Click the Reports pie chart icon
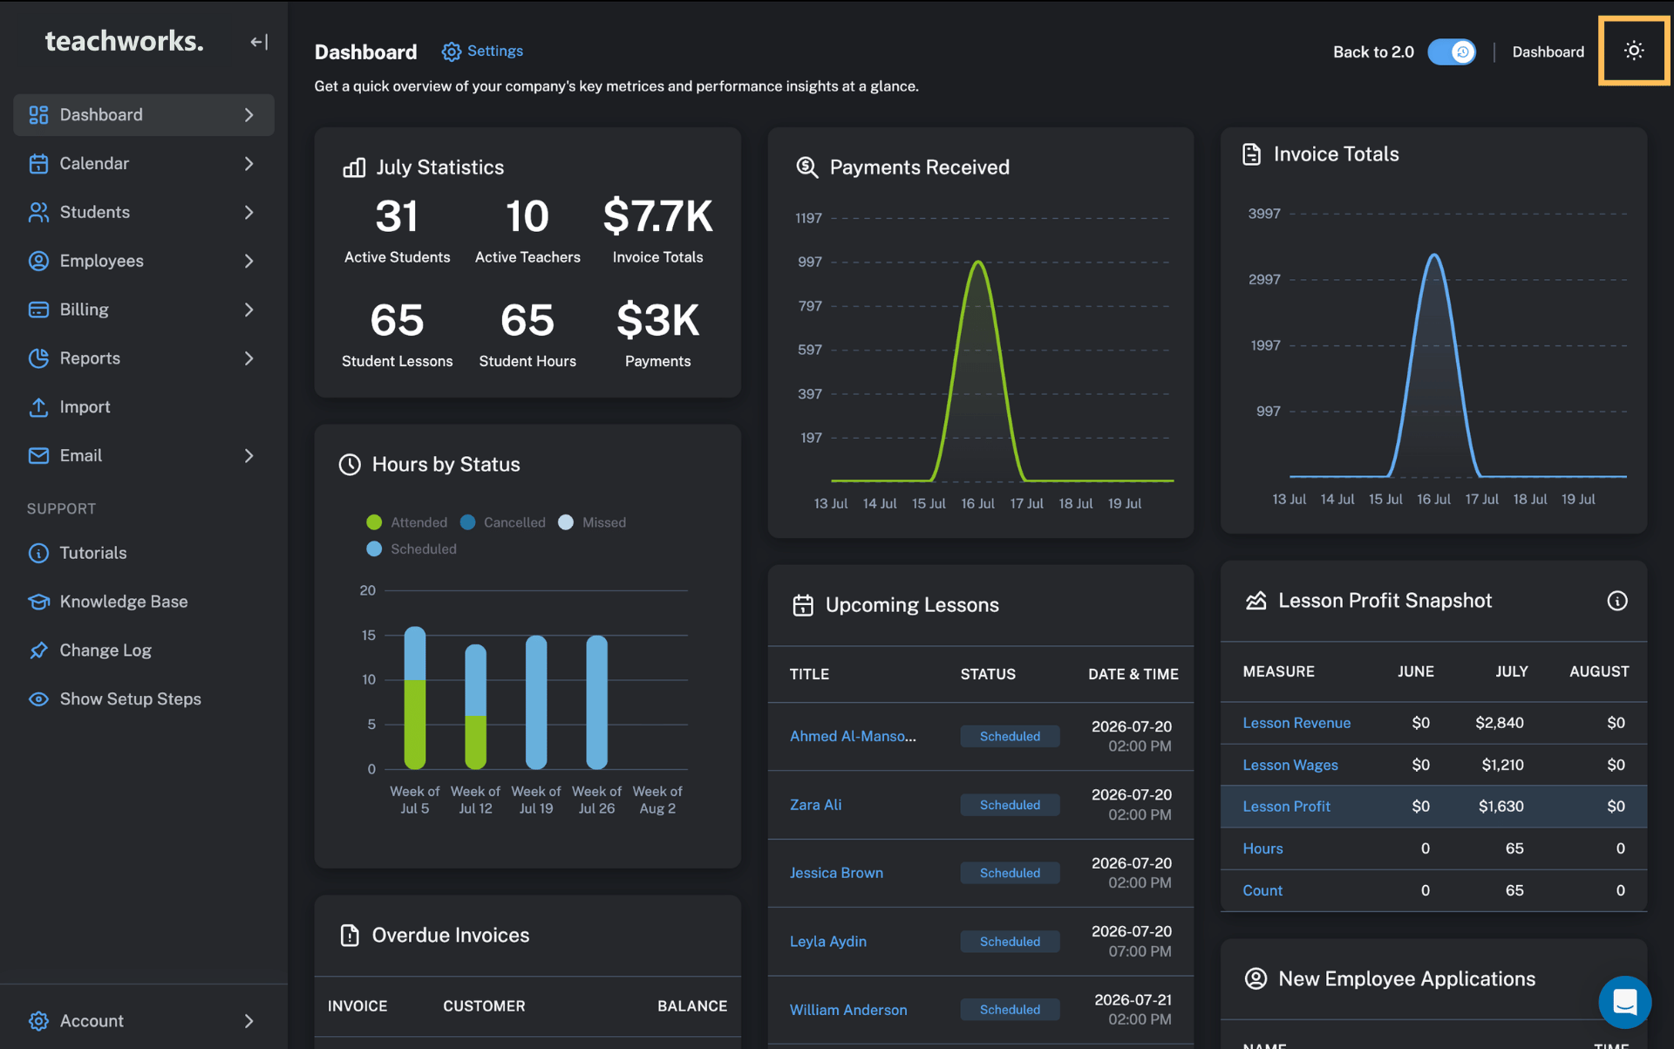The width and height of the screenshot is (1674, 1049). tap(38, 358)
